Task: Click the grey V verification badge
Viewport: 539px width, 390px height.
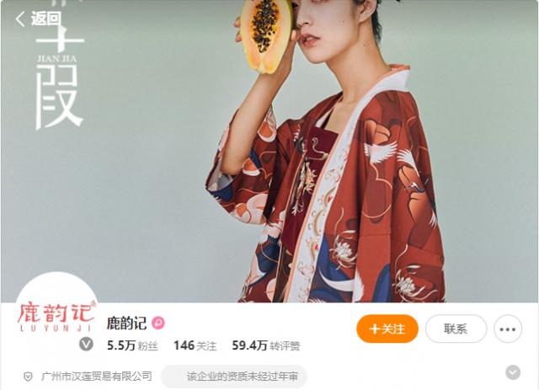Action: click(86, 344)
